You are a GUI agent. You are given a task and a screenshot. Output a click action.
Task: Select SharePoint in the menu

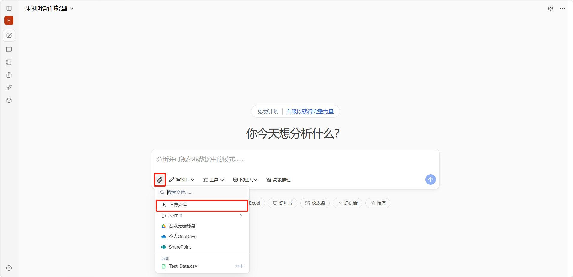[202, 247]
